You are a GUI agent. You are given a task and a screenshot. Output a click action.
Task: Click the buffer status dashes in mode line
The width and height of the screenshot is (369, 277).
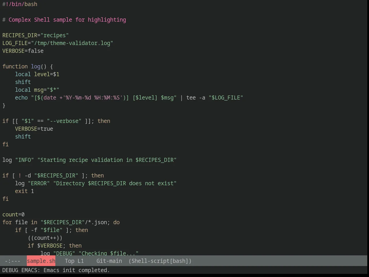pos(12,261)
